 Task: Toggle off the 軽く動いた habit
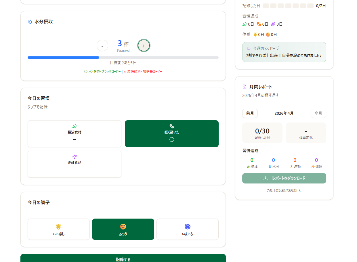172,134
